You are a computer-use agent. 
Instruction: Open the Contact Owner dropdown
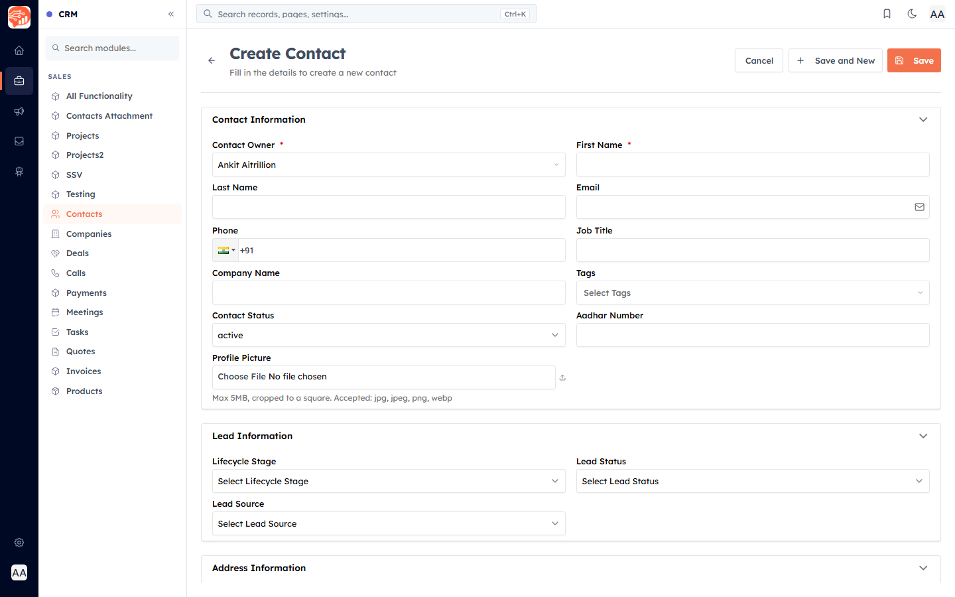[389, 165]
